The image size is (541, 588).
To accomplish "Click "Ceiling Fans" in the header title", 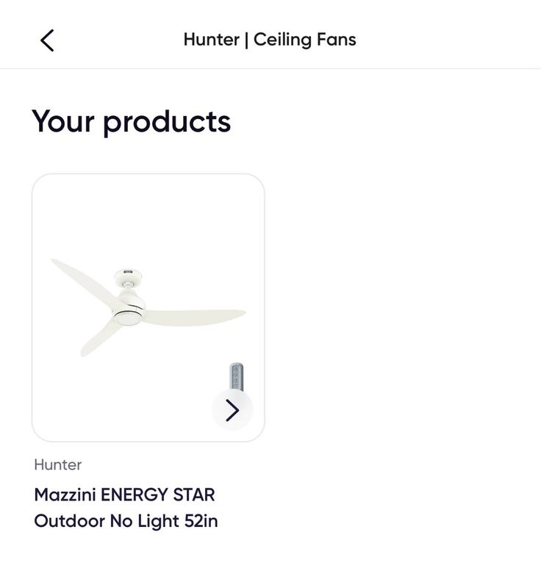I will (x=304, y=40).
